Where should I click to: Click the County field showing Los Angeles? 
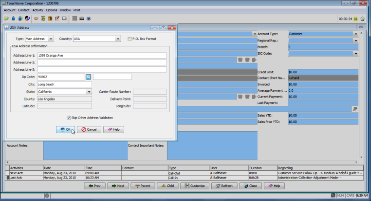65,99
